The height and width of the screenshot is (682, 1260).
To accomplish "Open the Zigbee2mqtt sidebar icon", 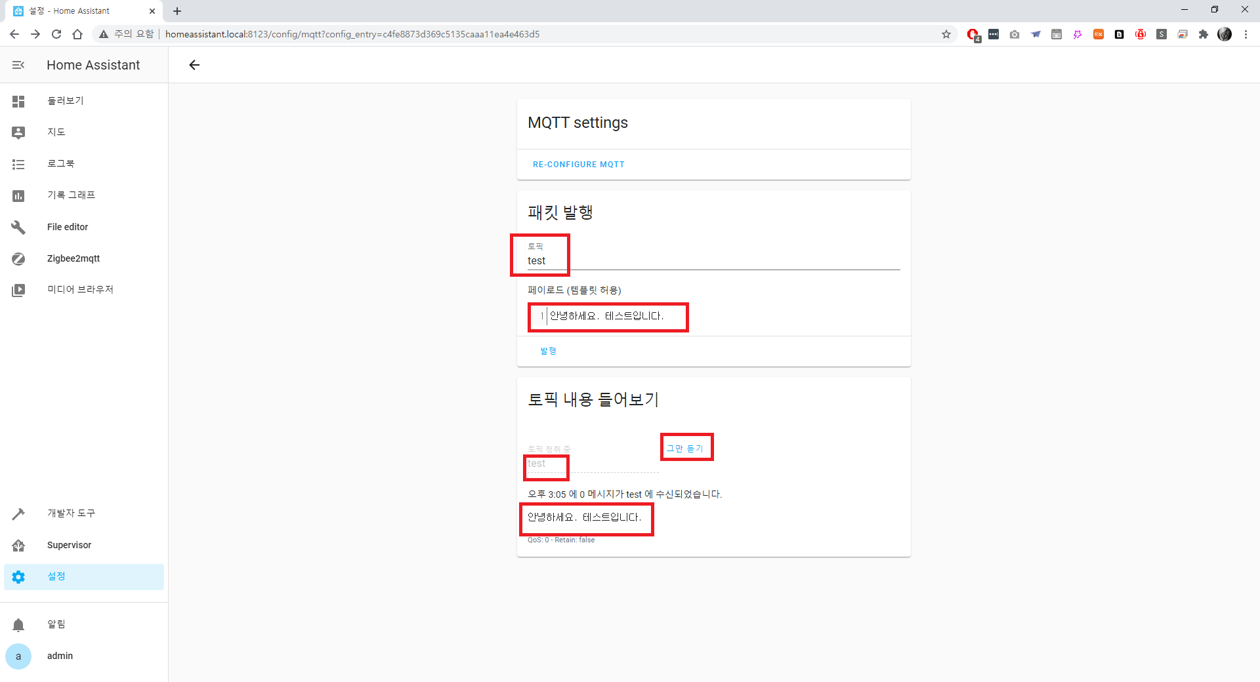I will pos(18,258).
